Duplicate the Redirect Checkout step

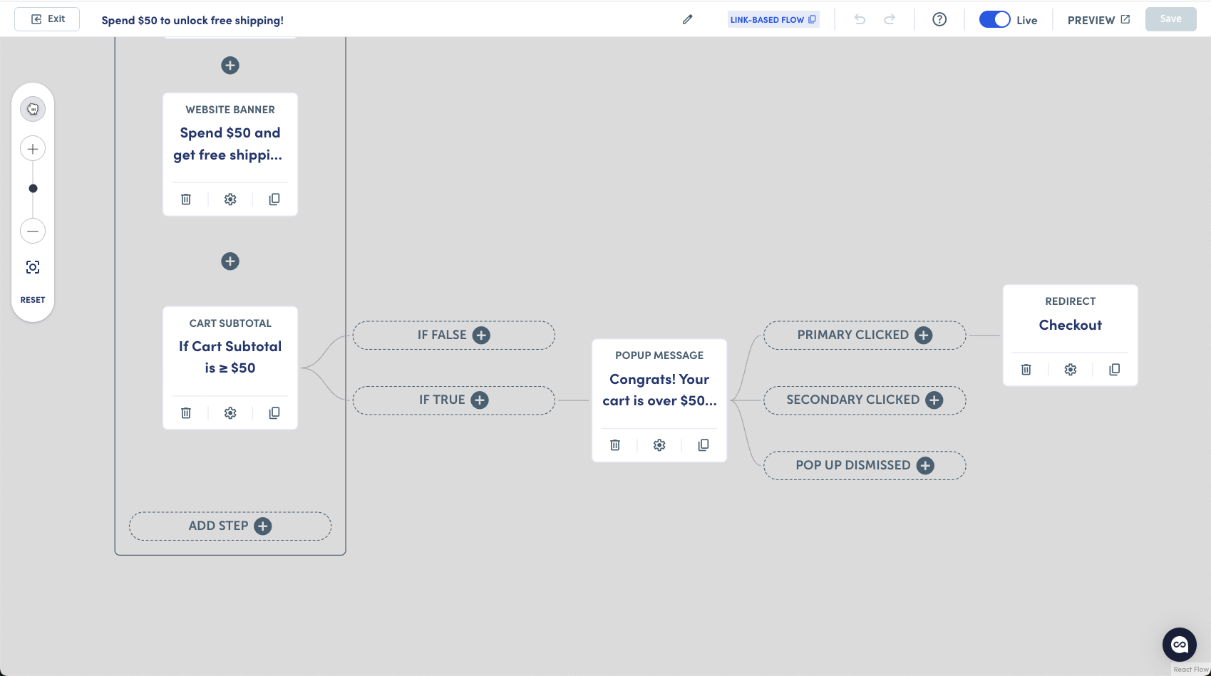tap(1114, 369)
